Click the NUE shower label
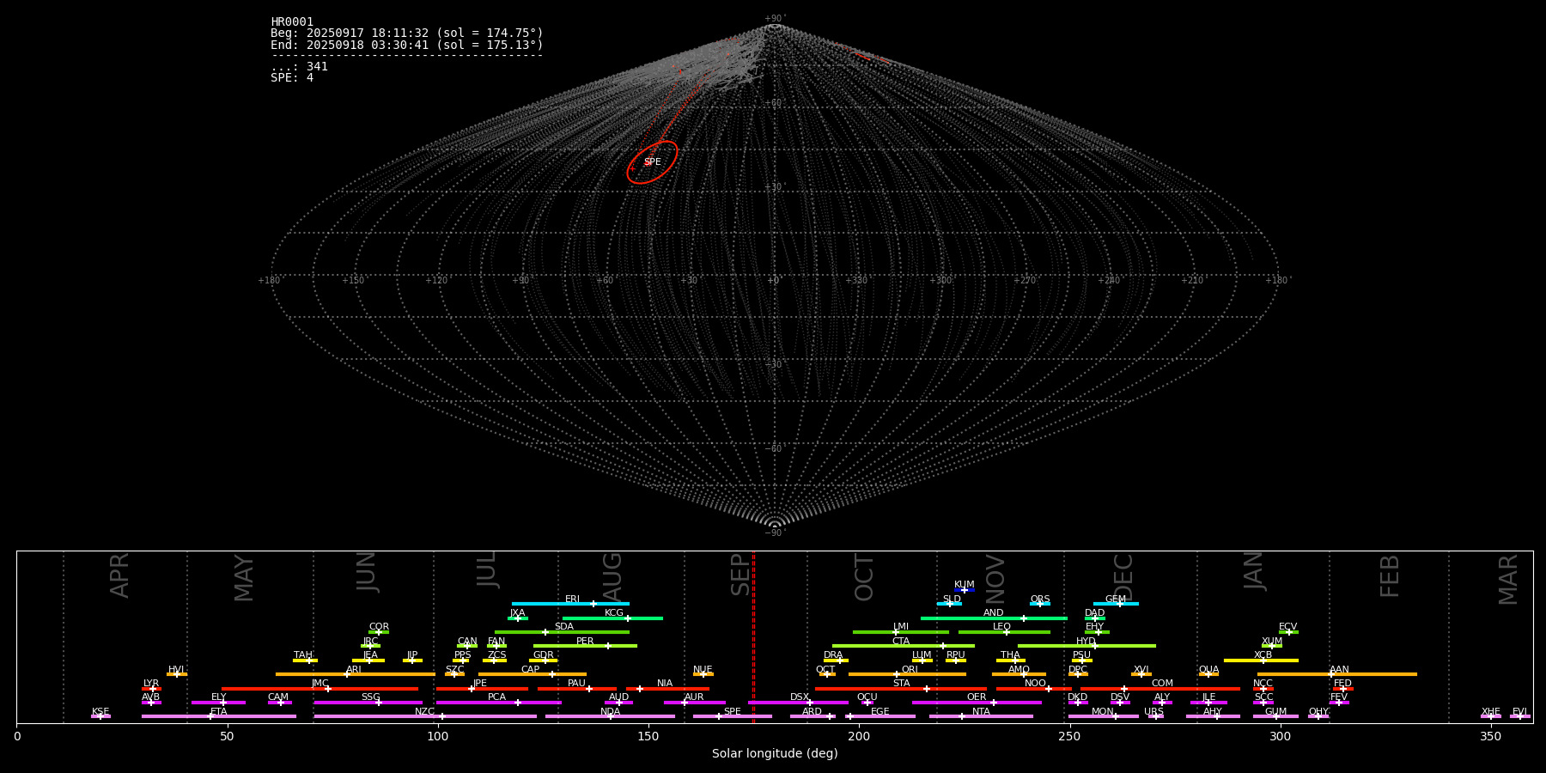The height and width of the screenshot is (773, 1546). (x=703, y=669)
